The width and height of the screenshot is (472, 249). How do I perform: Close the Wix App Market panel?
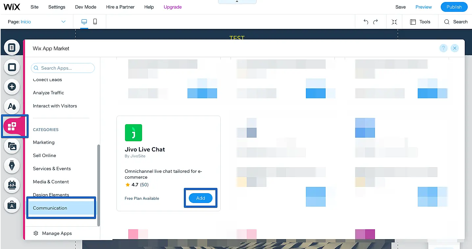click(x=455, y=48)
